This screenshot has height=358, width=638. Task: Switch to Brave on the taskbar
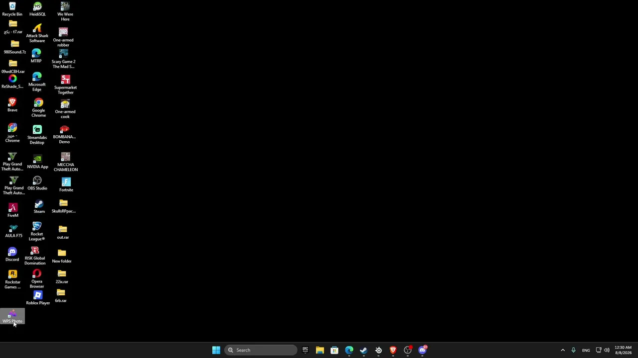(393, 350)
